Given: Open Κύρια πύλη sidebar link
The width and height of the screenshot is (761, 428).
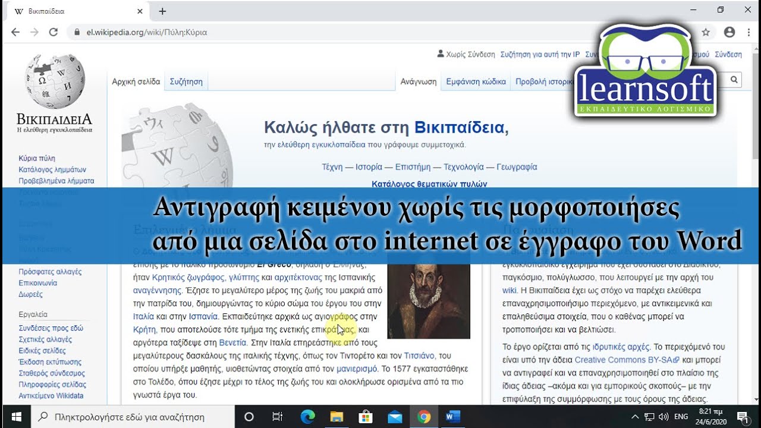Looking at the screenshot, I should click(37, 158).
